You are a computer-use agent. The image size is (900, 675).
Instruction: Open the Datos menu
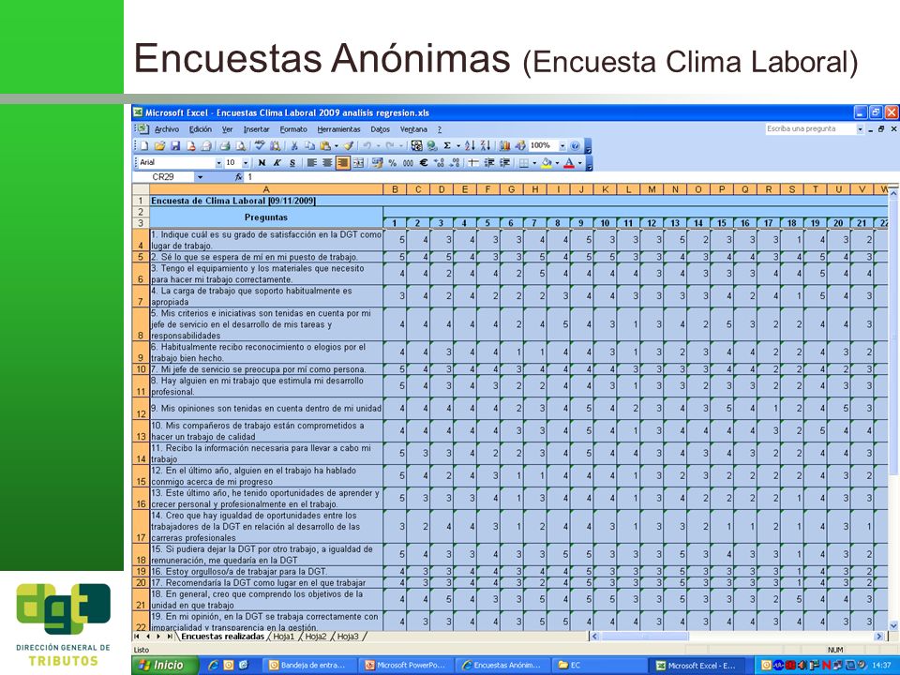[x=380, y=129]
